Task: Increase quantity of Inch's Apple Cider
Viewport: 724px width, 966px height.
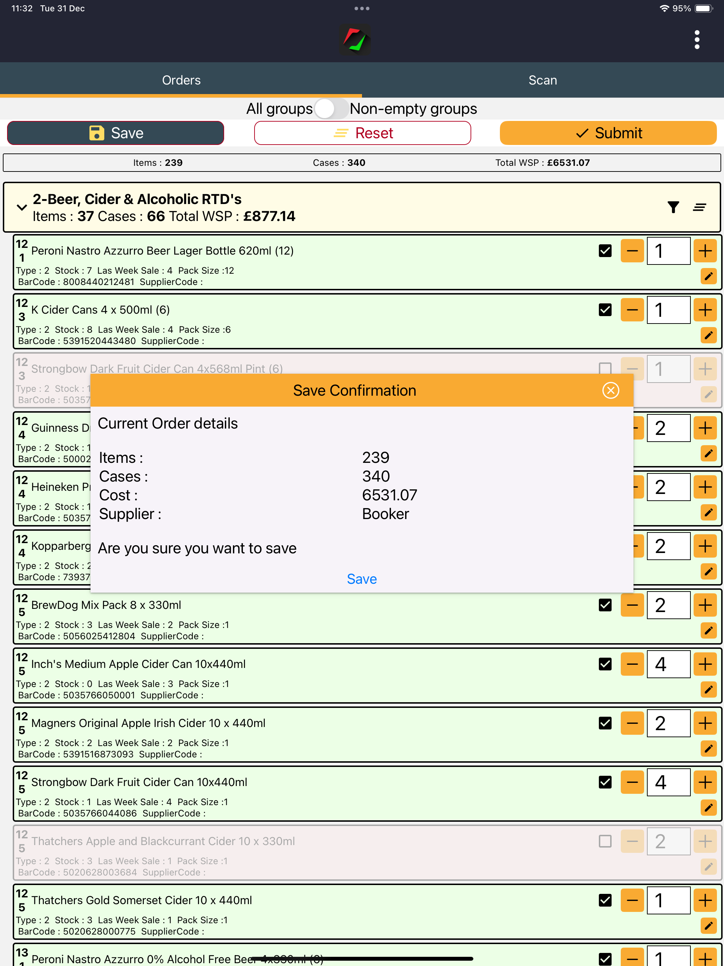Action: 705,664
